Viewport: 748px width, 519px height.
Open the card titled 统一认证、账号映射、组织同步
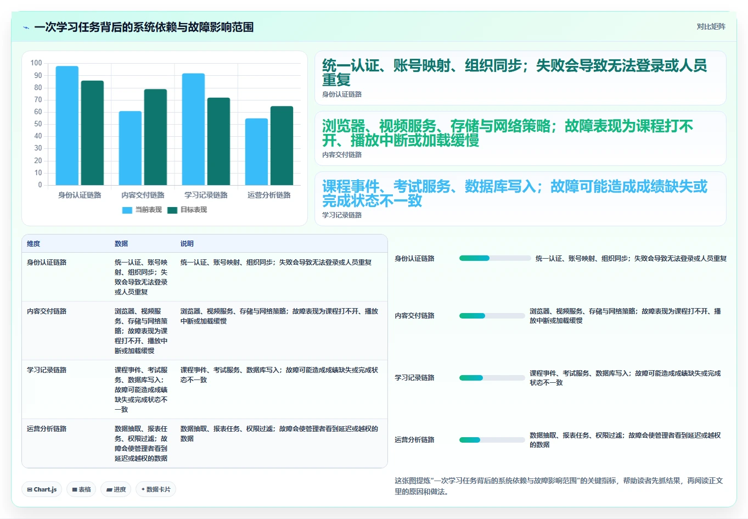[520, 78]
